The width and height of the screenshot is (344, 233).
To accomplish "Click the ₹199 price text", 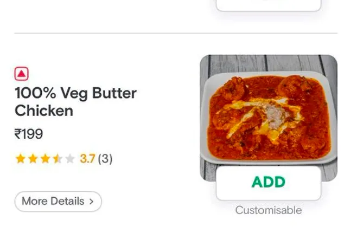I will (x=29, y=134).
